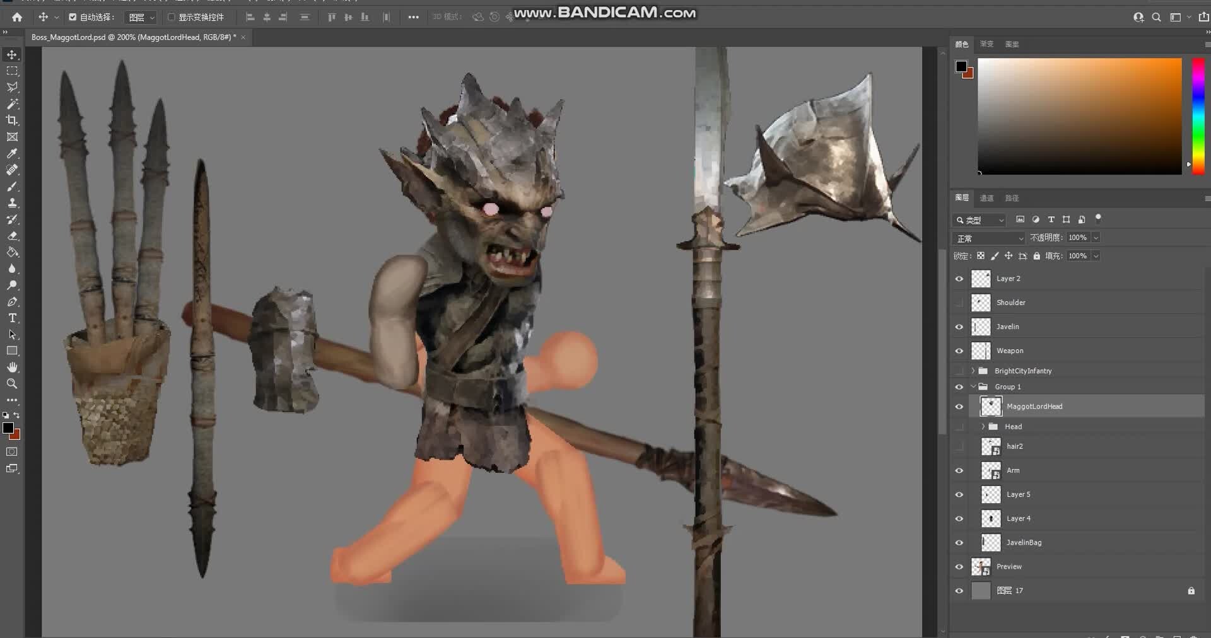Choose the Brush tool from the toolbar
Viewport: 1211px width, 638px height.
[x=12, y=187]
